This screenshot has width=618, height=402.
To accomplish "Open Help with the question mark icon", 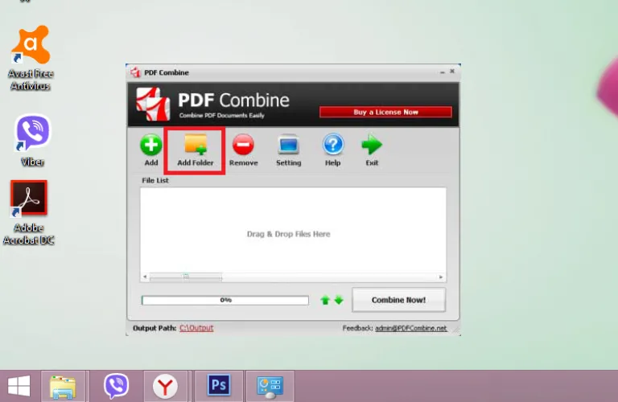I will click(333, 145).
